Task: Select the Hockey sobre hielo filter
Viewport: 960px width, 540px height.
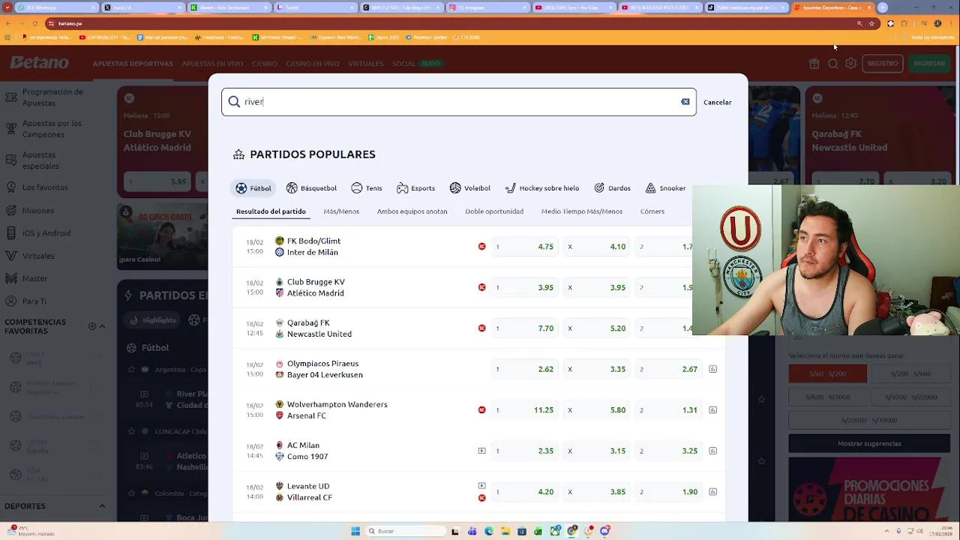Action: [541, 188]
